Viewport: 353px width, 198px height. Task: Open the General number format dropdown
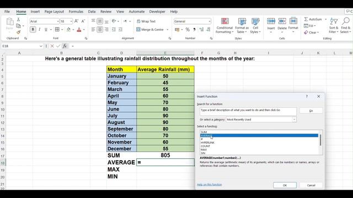(x=210, y=21)
